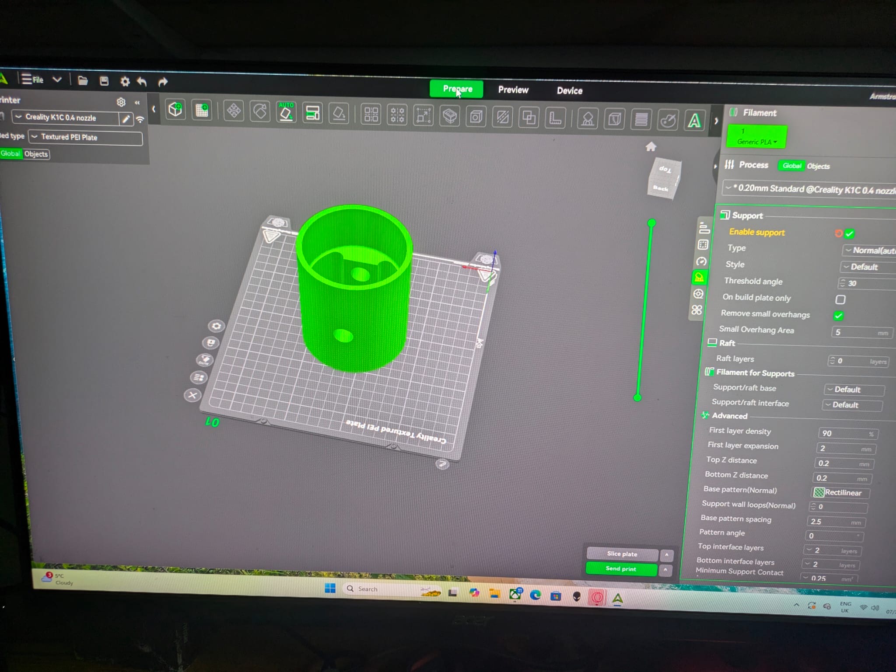The height and width of the screenshot is (672, 896).
Task: Select the Auto orient tool
Action: tap(286, 112)
